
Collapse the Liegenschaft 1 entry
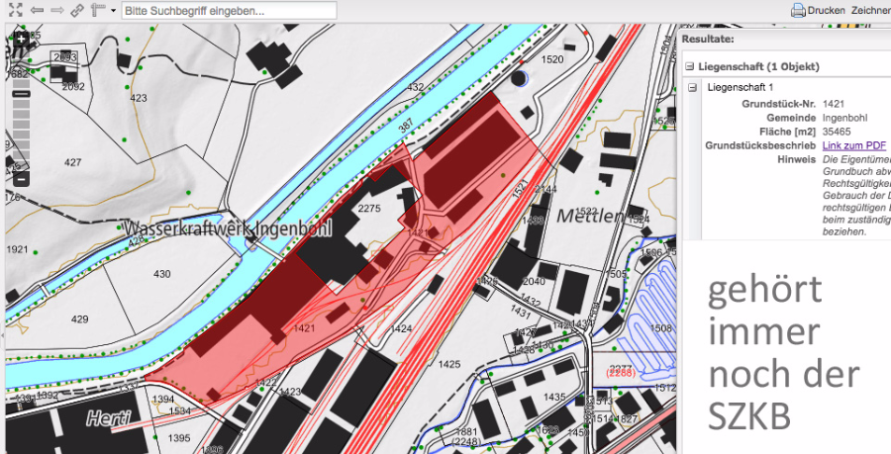pos(693,88)
